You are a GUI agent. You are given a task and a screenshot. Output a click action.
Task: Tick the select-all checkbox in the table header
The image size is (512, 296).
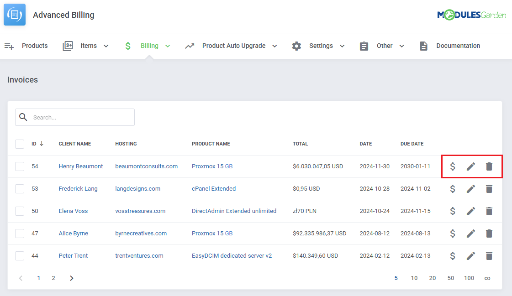point(20,144)
